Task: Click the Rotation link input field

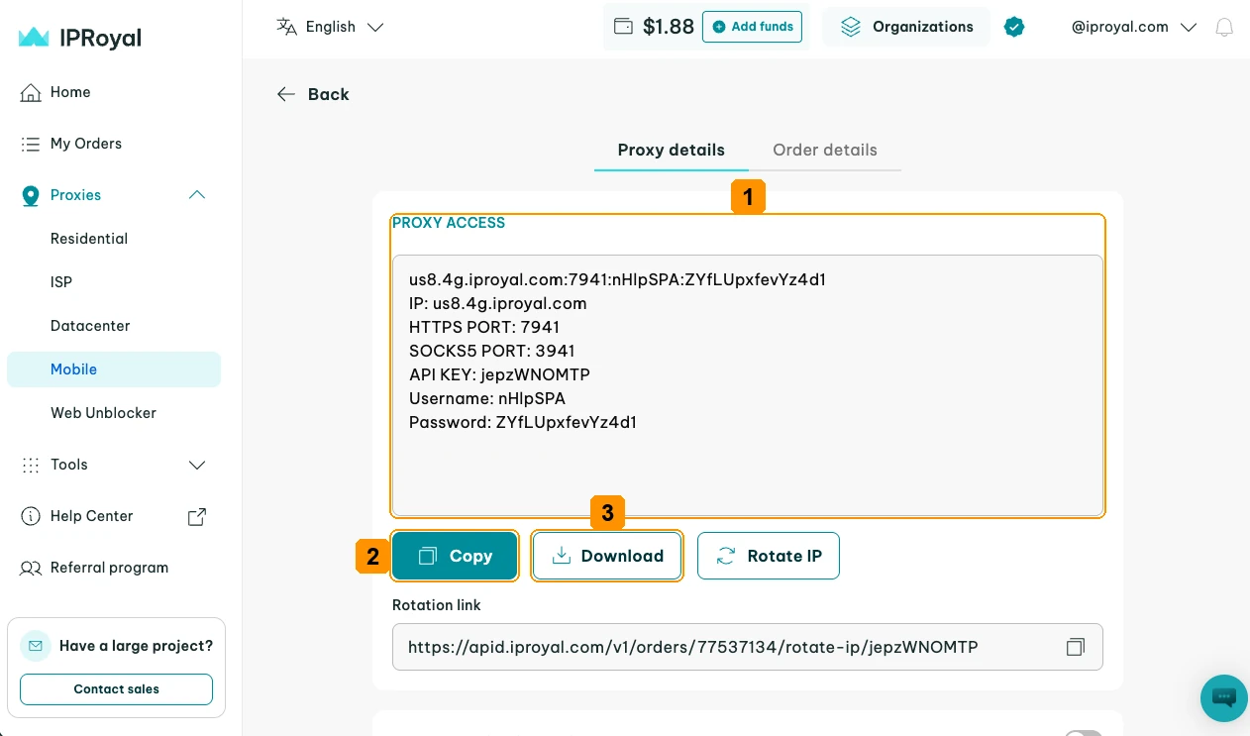Action: click(748, 647)
